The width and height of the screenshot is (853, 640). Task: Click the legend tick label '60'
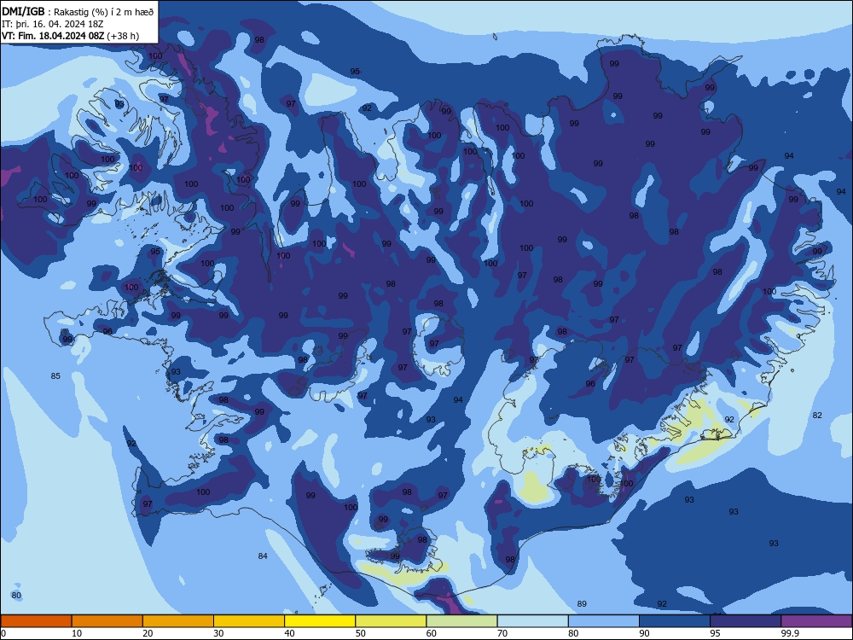432,633
